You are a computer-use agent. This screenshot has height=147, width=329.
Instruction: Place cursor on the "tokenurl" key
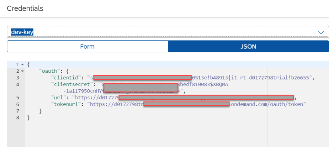pos(66,104)
